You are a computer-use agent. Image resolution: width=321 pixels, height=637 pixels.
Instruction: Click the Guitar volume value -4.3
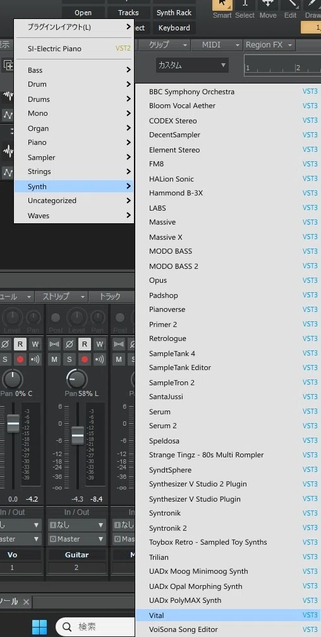(77, 499)
